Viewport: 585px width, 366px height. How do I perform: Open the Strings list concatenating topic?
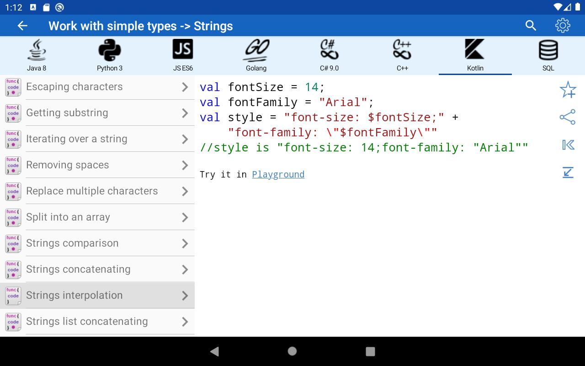click(x=97, y=322)
